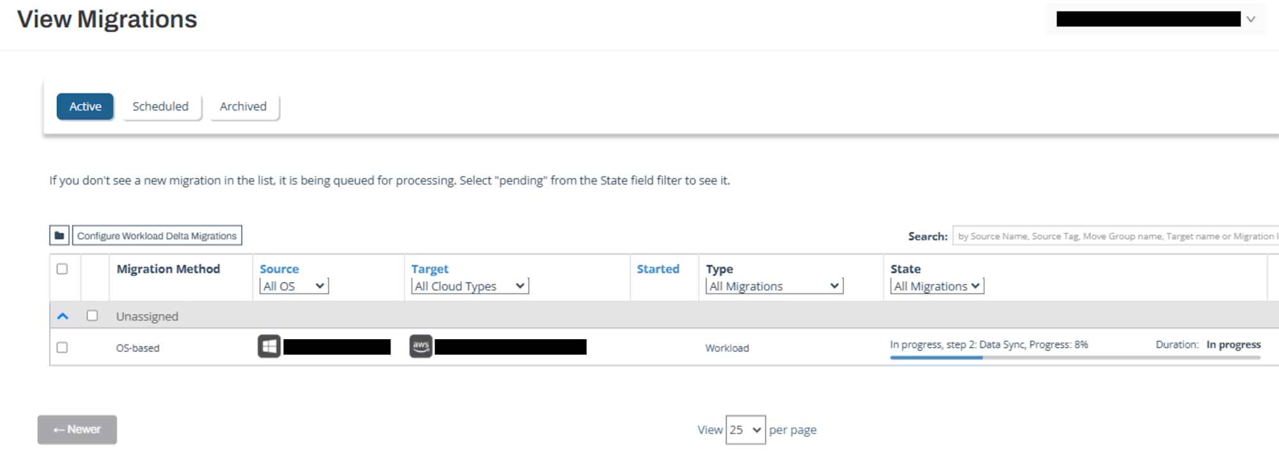Click Configure Workload Delta Migrations button

click(x=157, y=236)
